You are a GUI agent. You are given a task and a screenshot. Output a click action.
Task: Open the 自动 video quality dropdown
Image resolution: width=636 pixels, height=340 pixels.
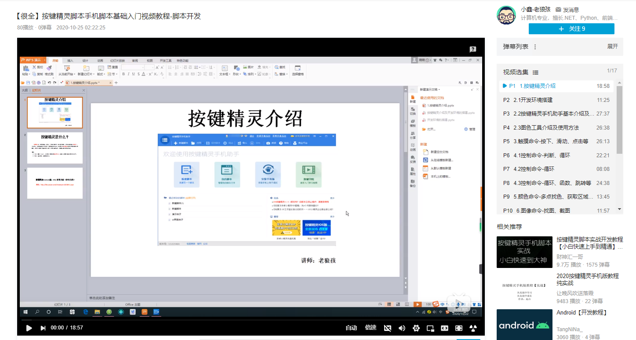pos(352,328)
